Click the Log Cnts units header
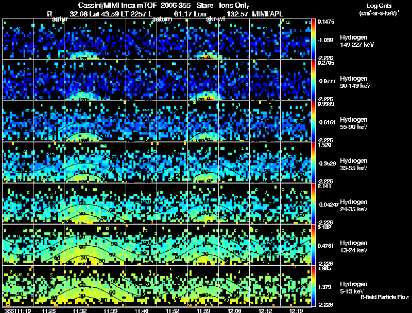This screenshot has height=313, width=412. coord(379,10)
